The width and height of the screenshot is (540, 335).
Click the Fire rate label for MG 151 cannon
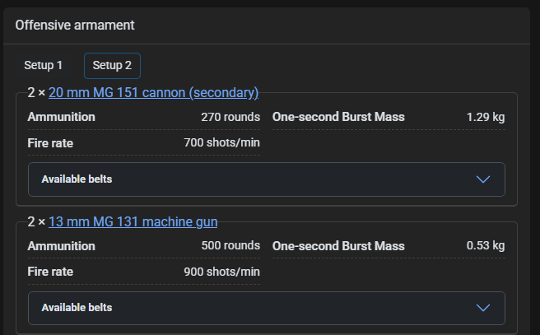[50, 143]
